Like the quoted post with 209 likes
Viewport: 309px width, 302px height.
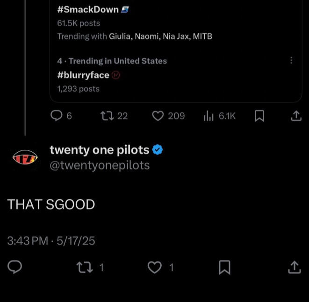click(x=158, y=116)
